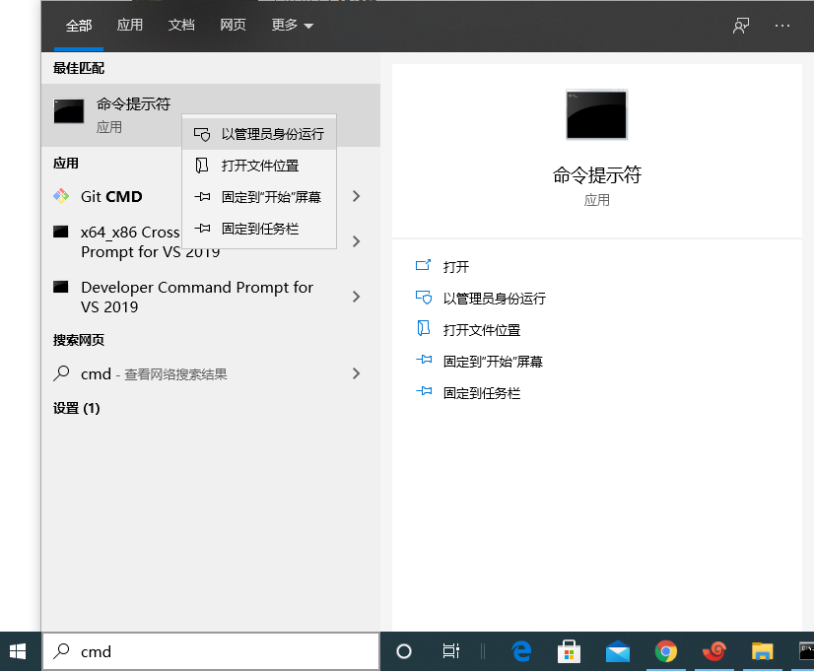Launch Microsoft Edge from the taskbar
The height and width of the screenshot is (671, 814).
pos(520,651)
